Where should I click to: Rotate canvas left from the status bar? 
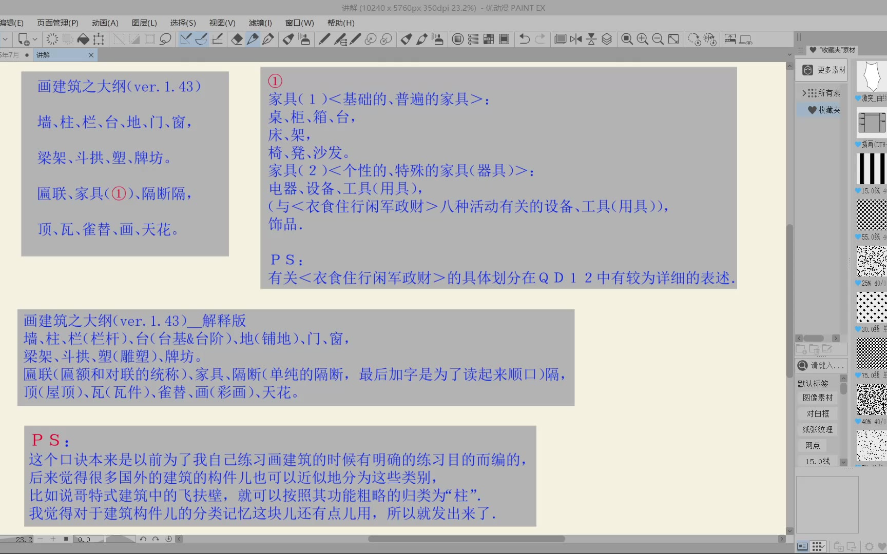[x=143, y=539]
